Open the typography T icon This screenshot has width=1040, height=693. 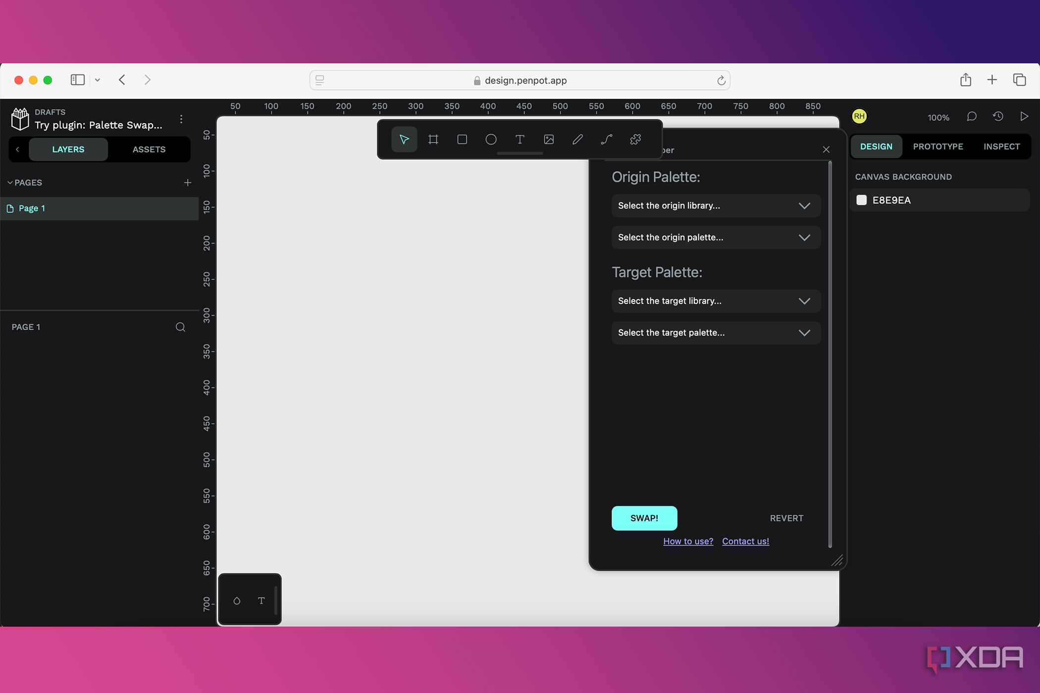tap(261, 600)
